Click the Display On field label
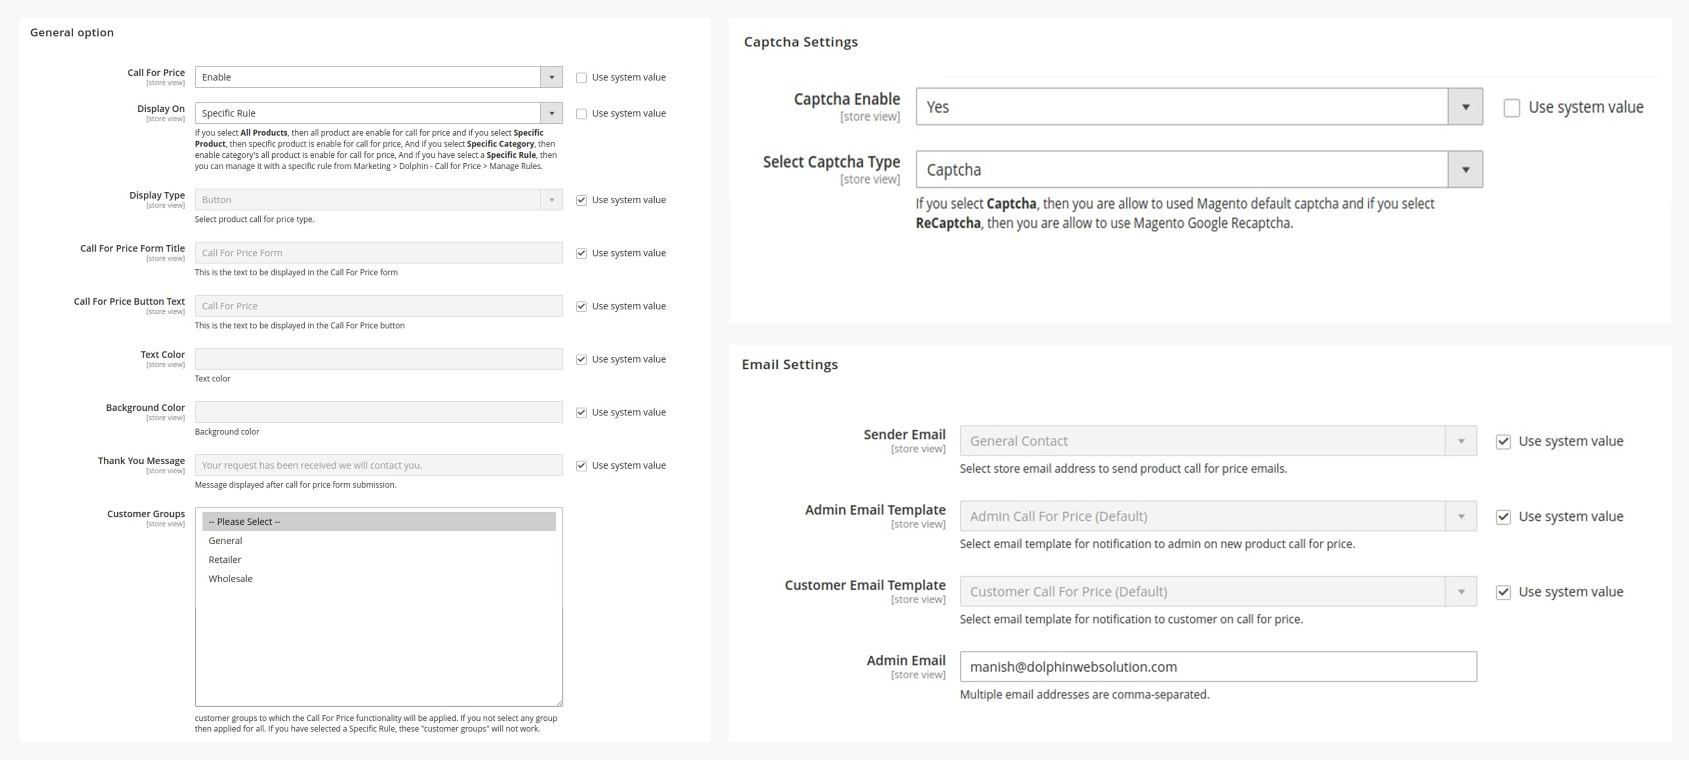The image size is (1689, 760). 161,109
